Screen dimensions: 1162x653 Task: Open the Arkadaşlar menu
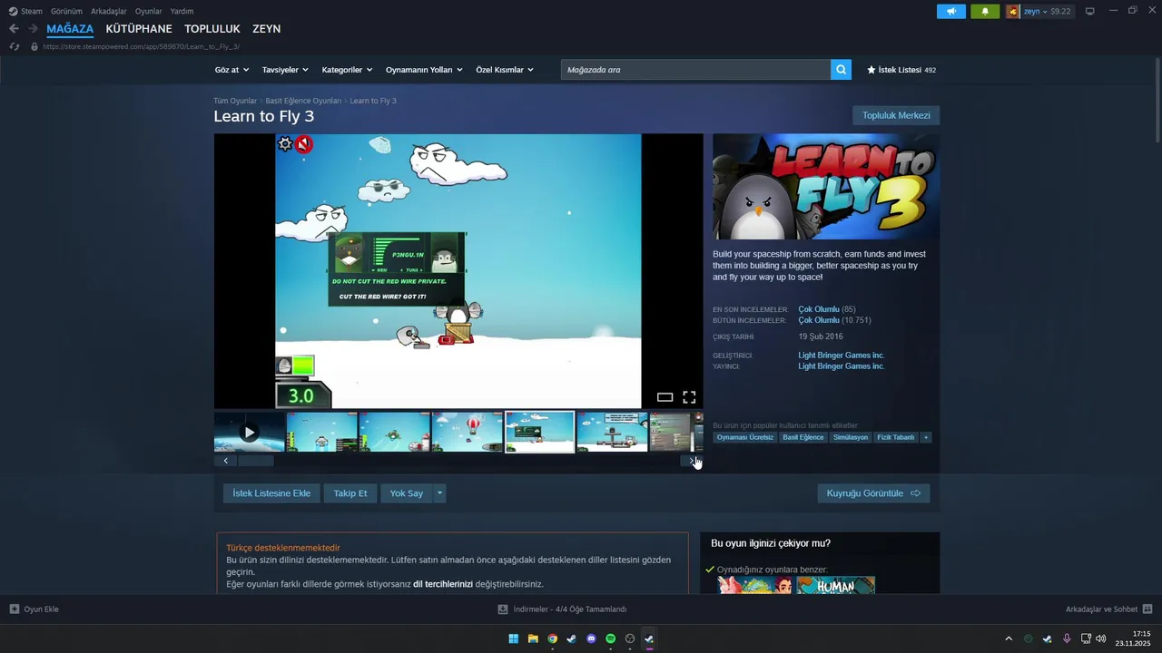click(x=109, y=11)
